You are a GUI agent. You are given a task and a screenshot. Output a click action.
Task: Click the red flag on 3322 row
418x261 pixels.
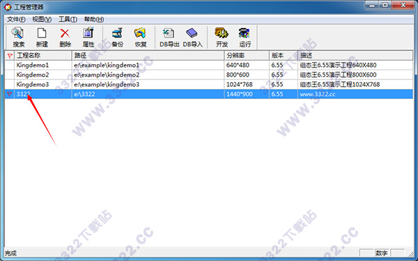(x=10, y=94)
